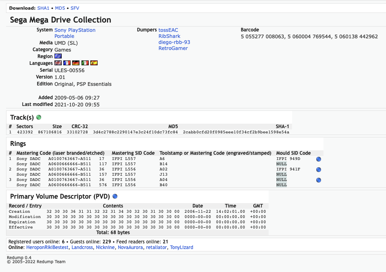Click the blue dot in ring row 2
The image size is (386, 272).
319,170
